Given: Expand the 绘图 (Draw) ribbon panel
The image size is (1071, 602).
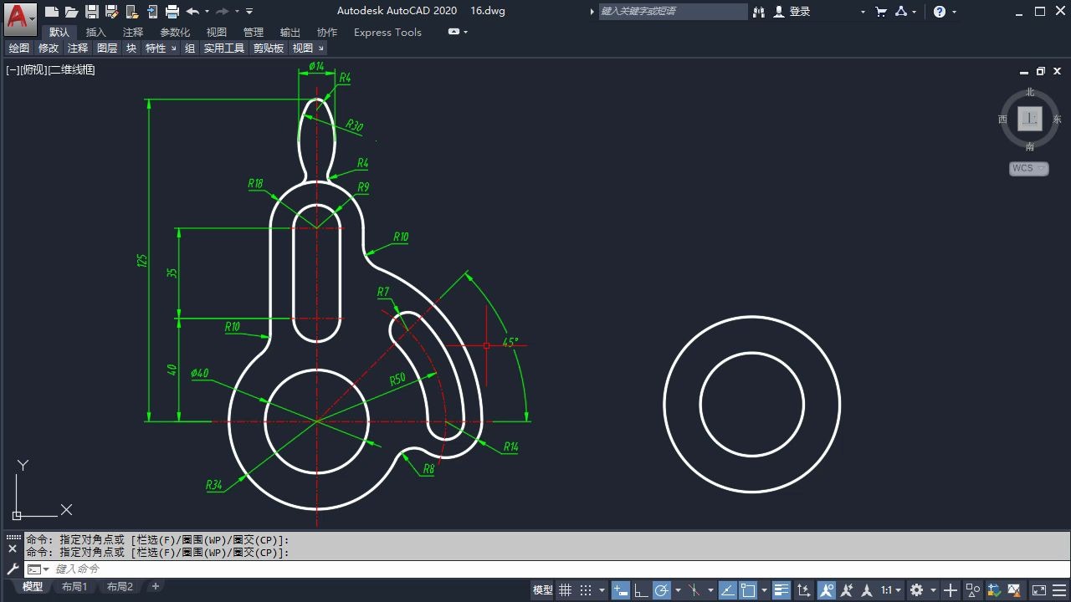Looking at the screenshot, I should pyautogui.click(x=18, y=48).
